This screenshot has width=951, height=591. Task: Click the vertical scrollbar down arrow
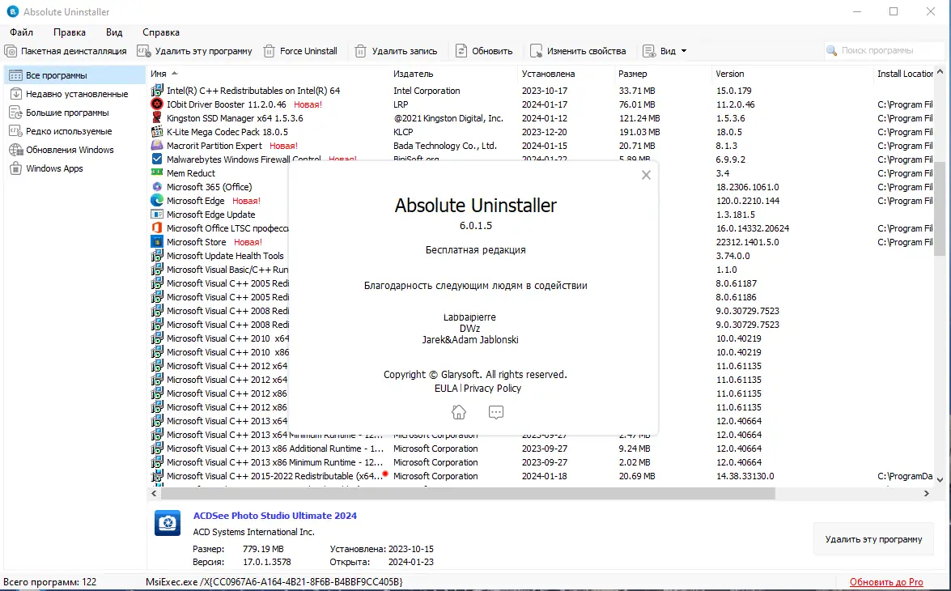pos(940,479)
